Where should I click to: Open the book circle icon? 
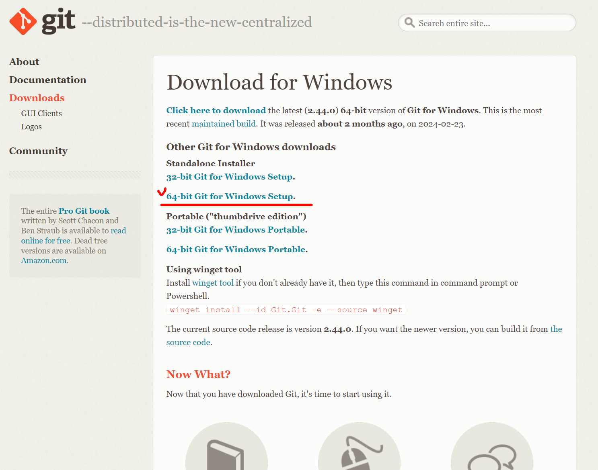pos(226,446)
